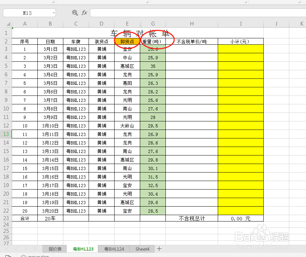Add a new sheet with plus icon
The image size is (306, 257).
159,249
